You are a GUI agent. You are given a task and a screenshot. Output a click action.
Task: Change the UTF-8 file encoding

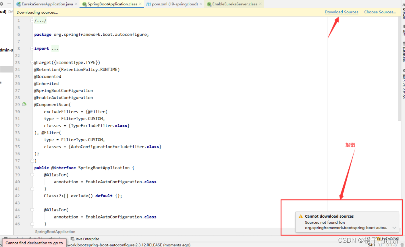391,245
